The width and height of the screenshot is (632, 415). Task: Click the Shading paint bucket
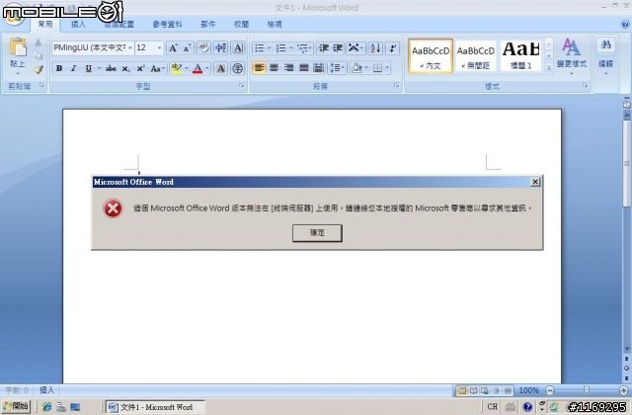click(x=356, y=68)
